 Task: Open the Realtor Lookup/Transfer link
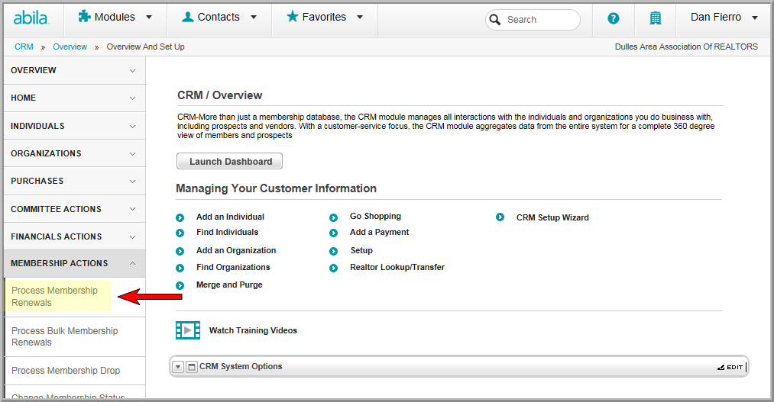397,267
